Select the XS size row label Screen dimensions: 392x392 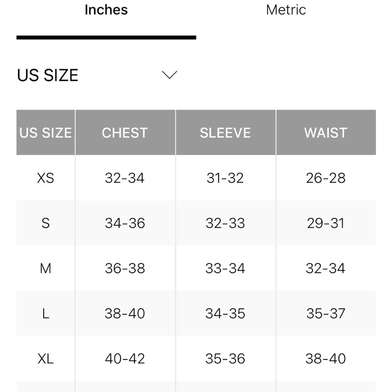pyautogui.click(x=45, y=178)
